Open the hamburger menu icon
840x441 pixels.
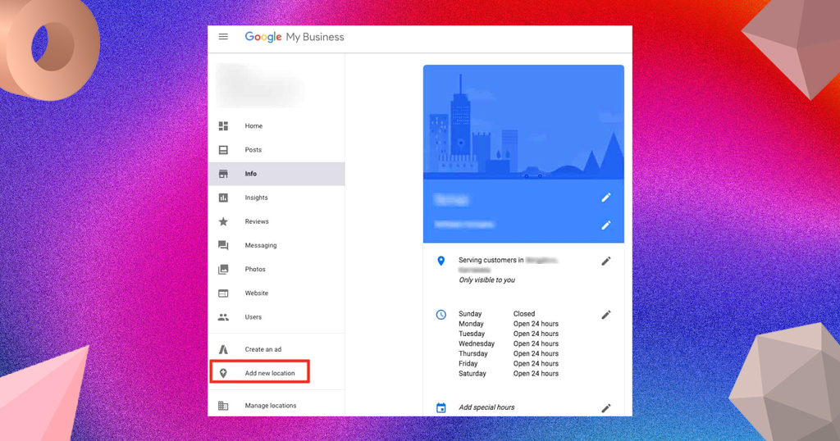(x=223, y=36)
